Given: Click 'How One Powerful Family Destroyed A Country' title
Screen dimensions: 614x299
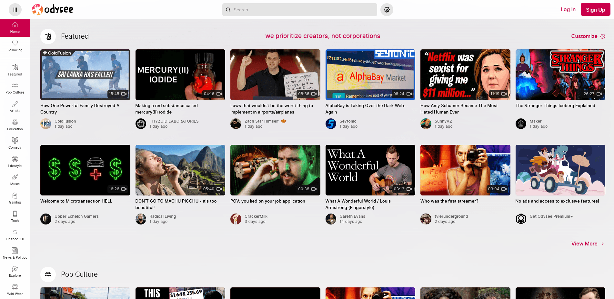Looking at the screenshot, I should click(x=80, y=109).
